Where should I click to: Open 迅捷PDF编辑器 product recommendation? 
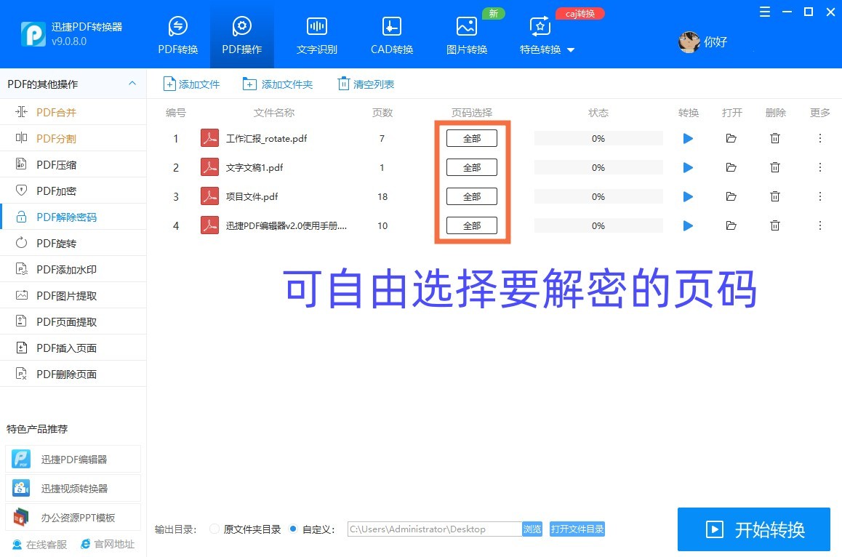(73, 460)
